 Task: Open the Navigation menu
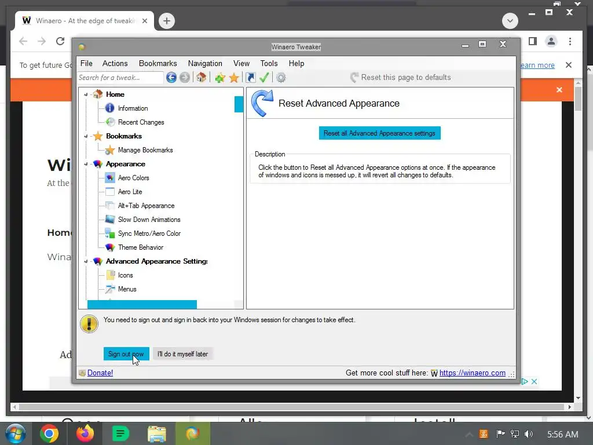(x=205, y=64)
